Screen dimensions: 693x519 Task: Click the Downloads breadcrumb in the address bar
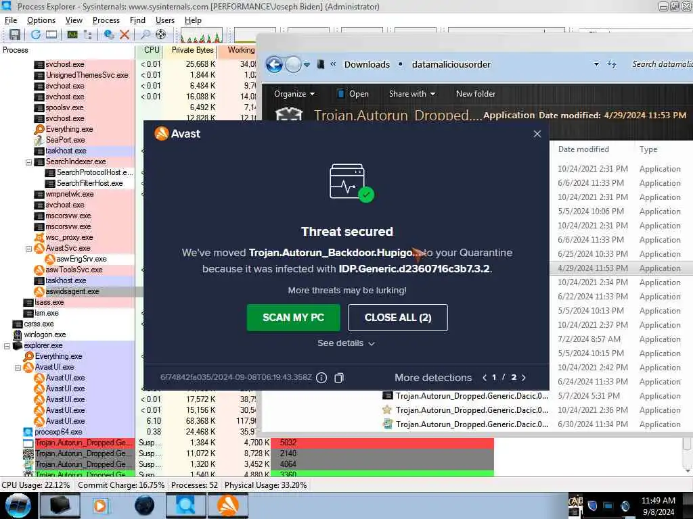[367, 64]
